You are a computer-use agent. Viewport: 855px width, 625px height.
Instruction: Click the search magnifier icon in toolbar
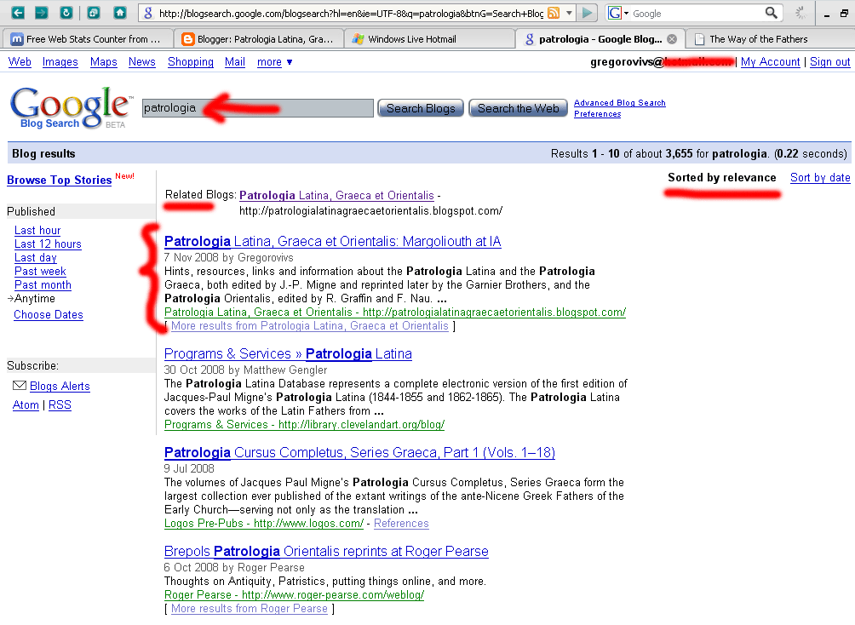tap(771, 13)
